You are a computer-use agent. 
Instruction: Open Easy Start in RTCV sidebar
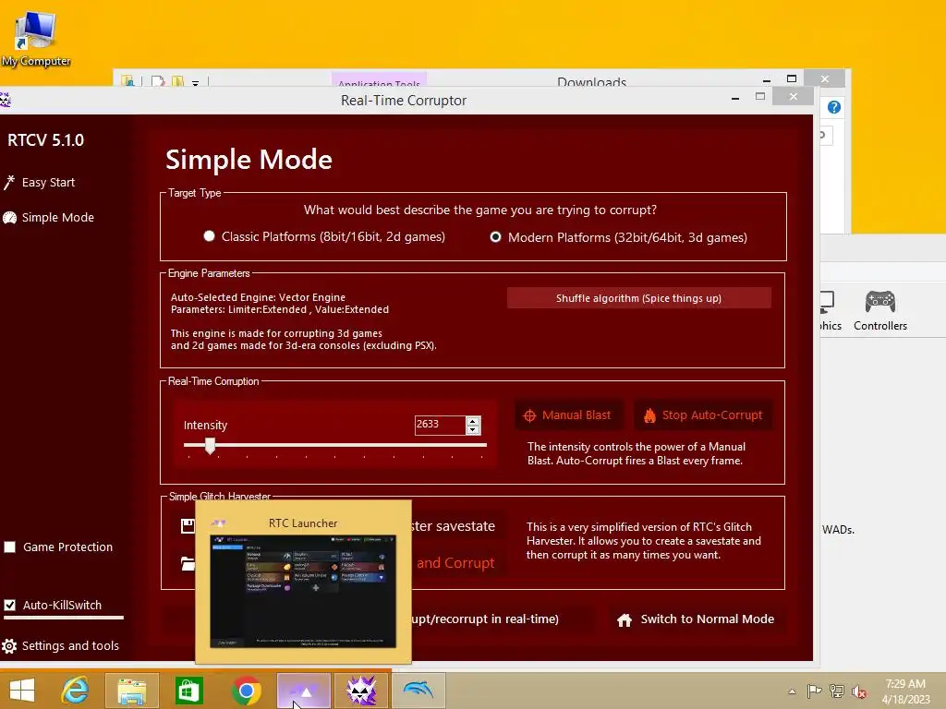pos(48,183)
